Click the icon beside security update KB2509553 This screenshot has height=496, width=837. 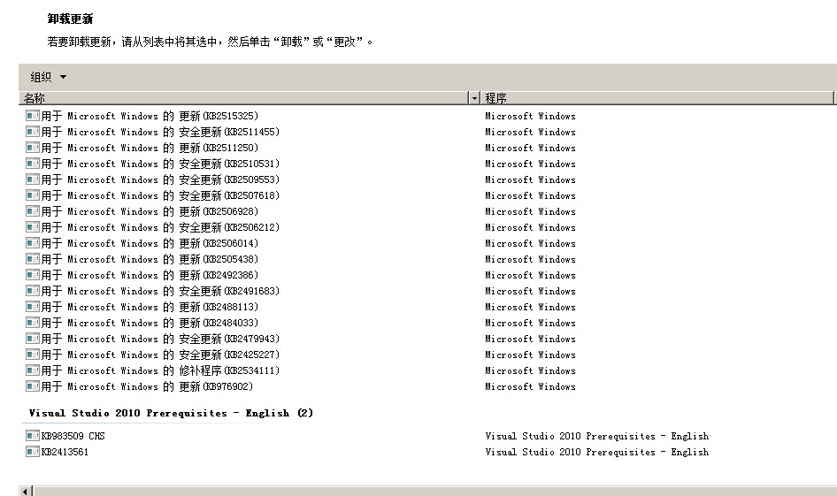(33, 179)
